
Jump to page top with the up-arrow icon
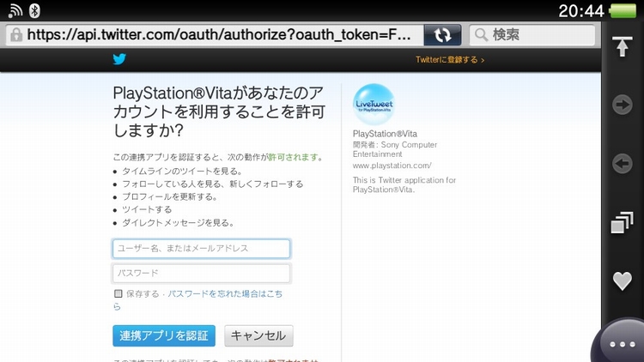[623, 46]
